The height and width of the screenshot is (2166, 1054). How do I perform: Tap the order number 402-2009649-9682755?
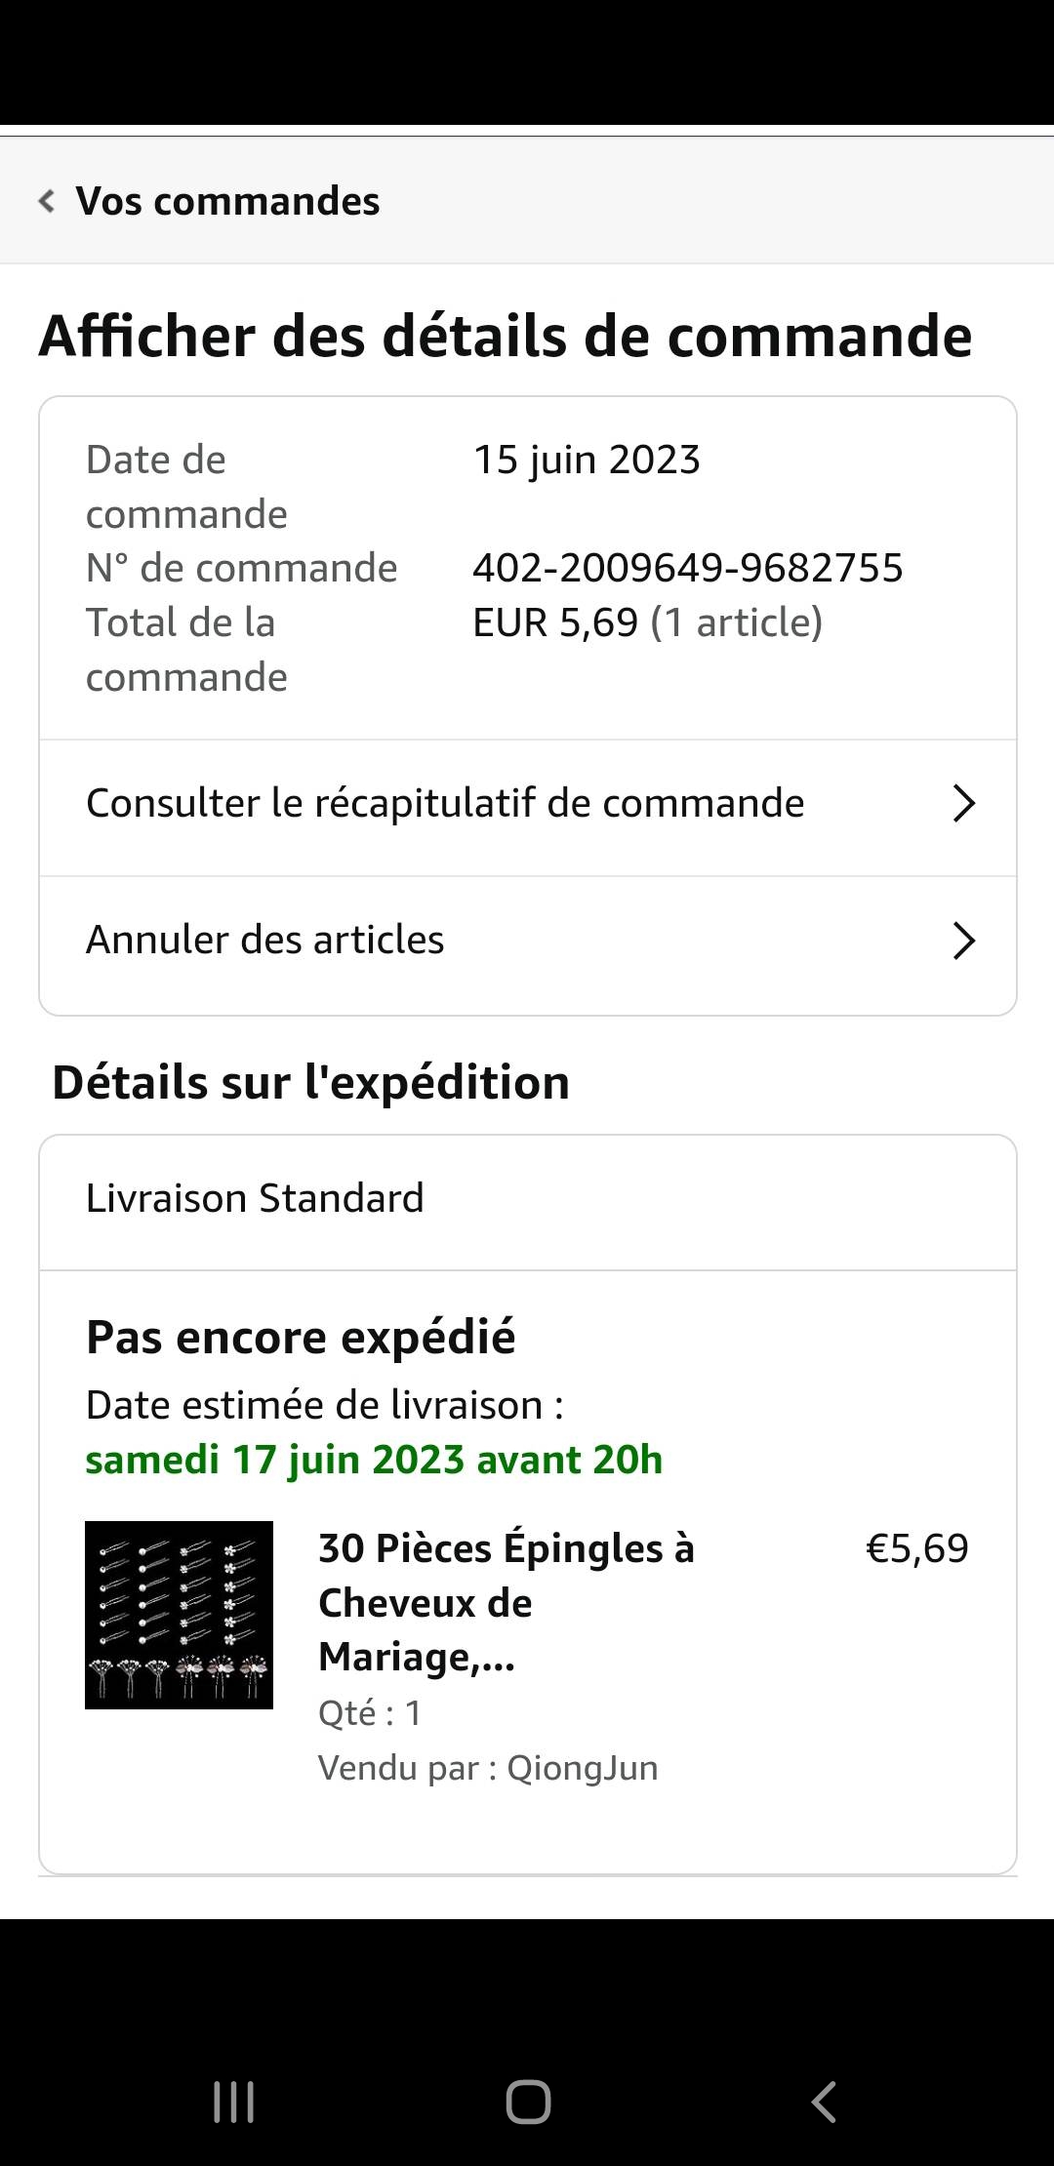click(687, 568)
